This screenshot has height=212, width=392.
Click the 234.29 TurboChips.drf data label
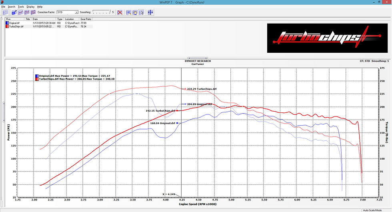[202, 89]
